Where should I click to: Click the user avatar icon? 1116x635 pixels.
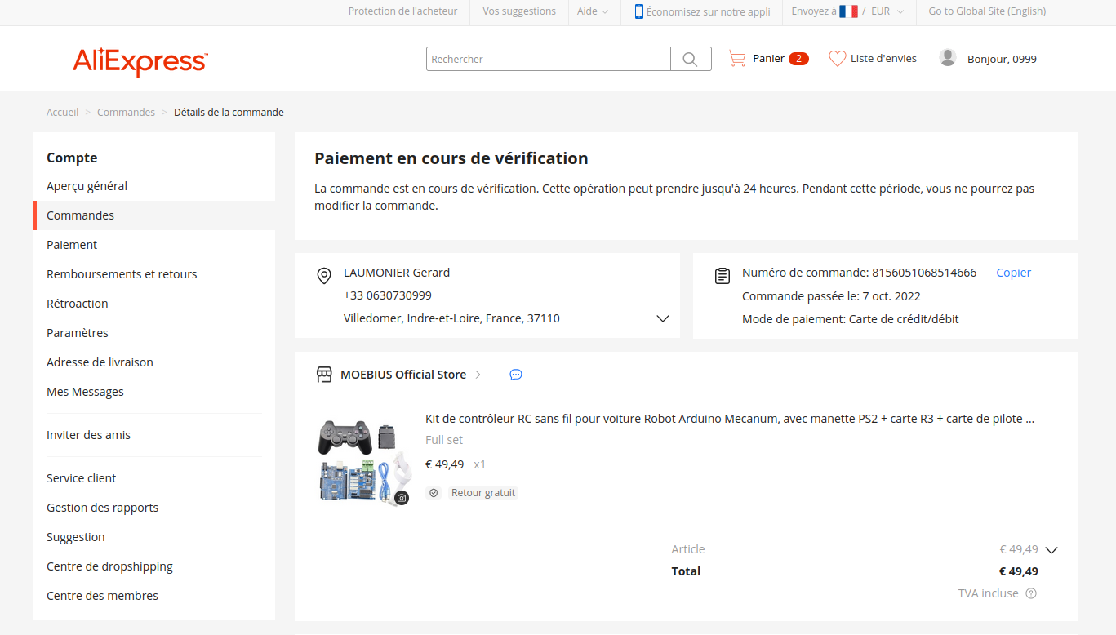coord(947,58)
